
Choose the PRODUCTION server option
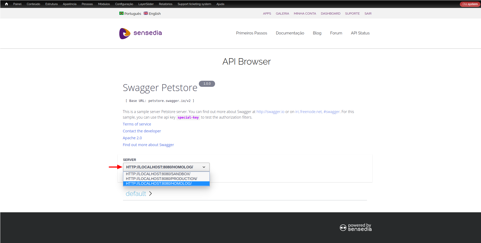[x=161, y=179]
